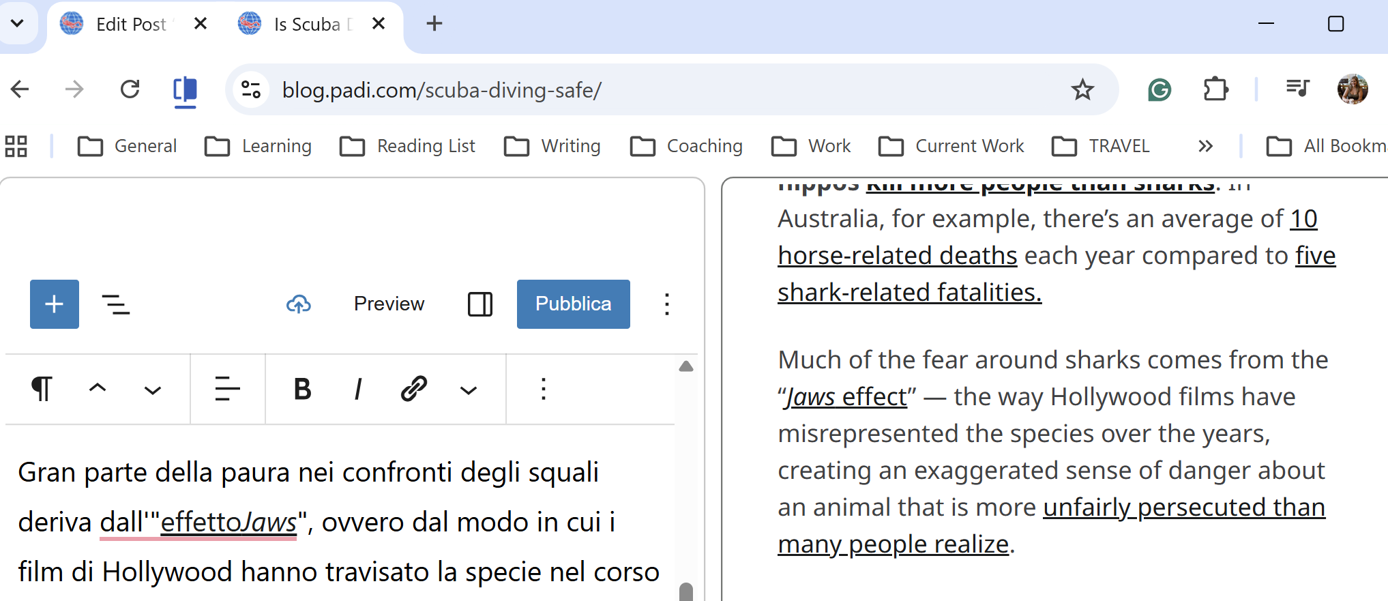Open block options three-dot menu

(544, 390)
